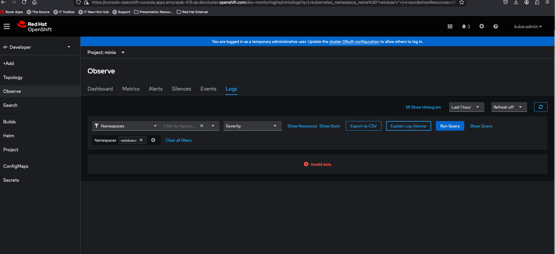555x254 pixels.
Task: Open the browser downloads panel
Action: [x=516, y=2]
